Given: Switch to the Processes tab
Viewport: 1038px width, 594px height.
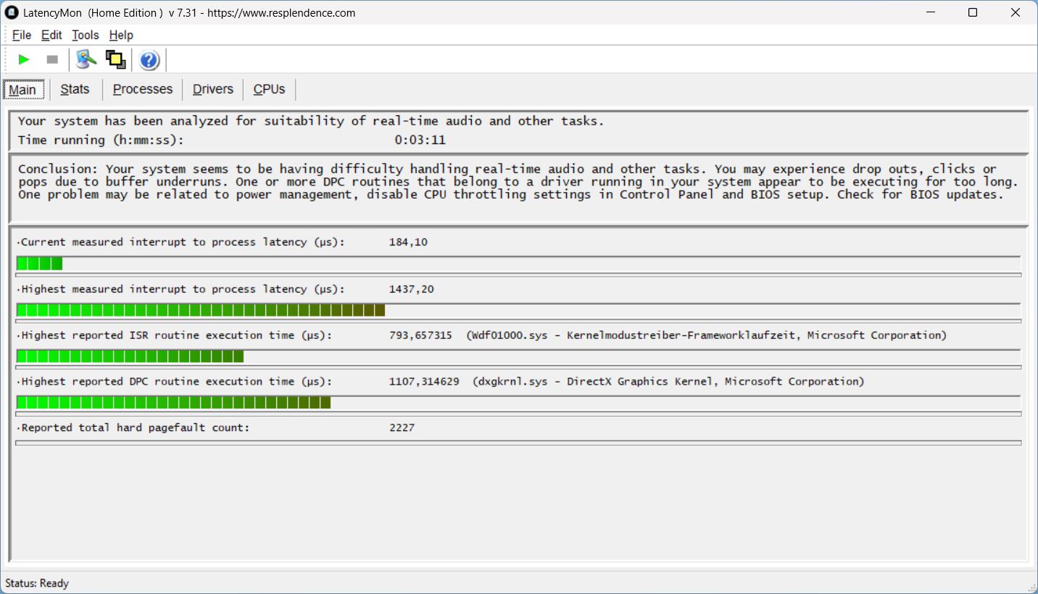Looking at the screenshot, I should click(143, 89).
